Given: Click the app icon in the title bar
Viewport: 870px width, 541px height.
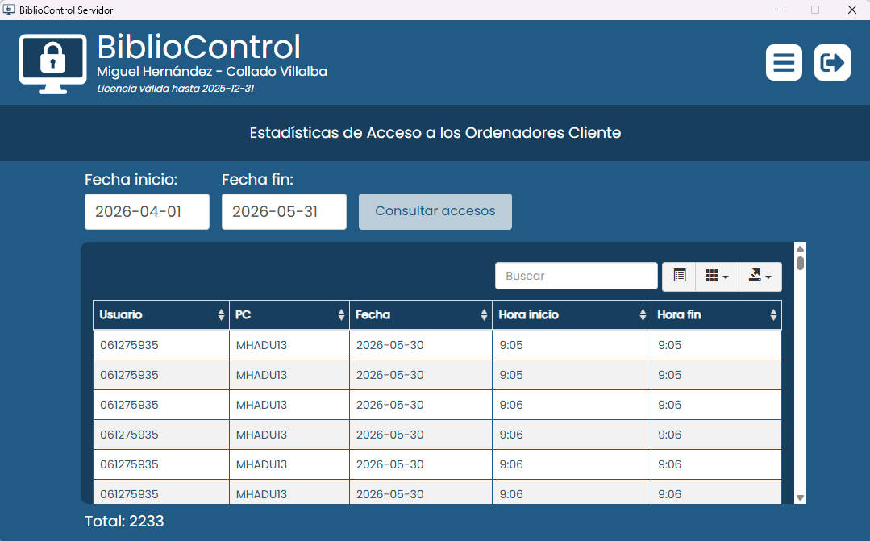Looking at the screenshot, I should click(8, 10).
